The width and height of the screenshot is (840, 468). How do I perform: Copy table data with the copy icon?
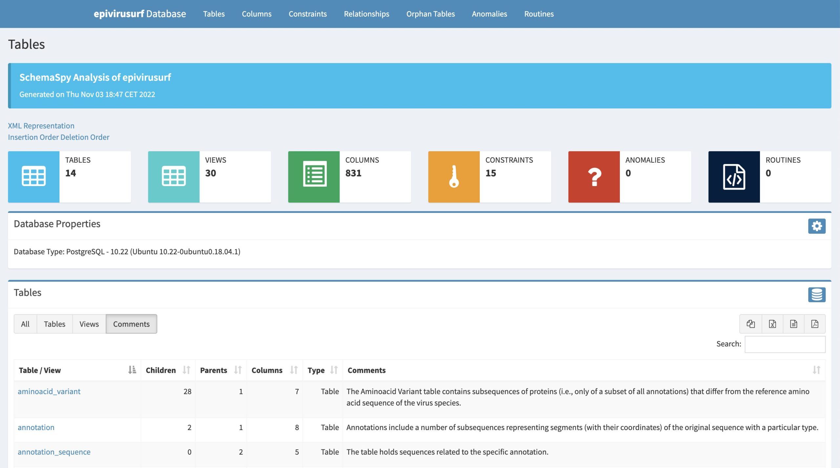click(750, 324)
